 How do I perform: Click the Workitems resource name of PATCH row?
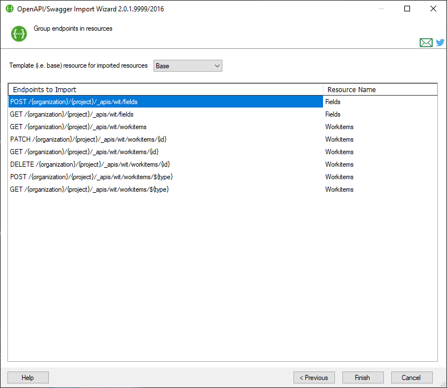pos(340,139)
